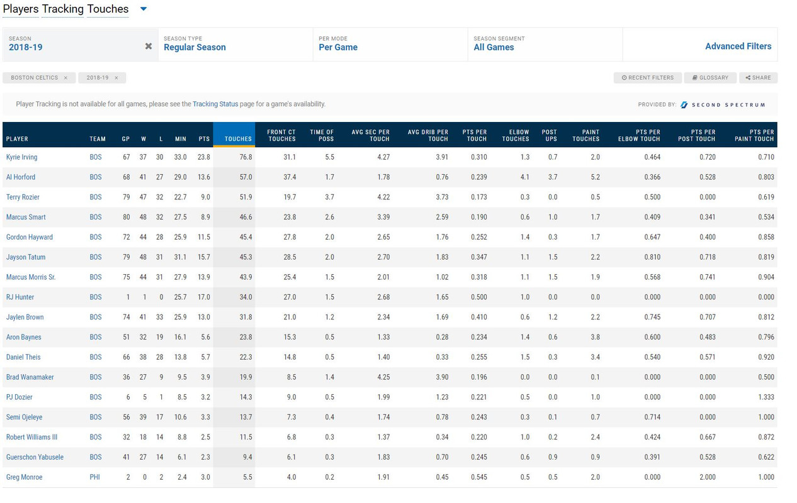The height and width of the screenshot is (503, 797).
Task: Select Al Horford's touches value 57.0
Action: [246, 177]
